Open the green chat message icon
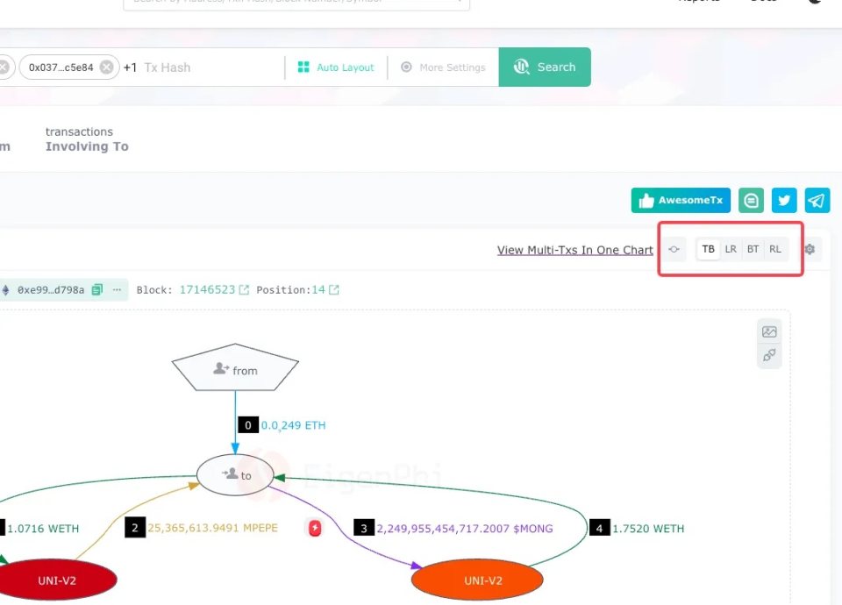This screenshot has height=605, width=842. click(751, 200)
